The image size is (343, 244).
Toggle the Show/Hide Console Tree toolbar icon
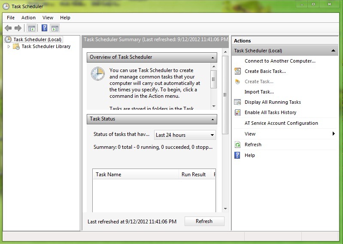pyautogui.click(x=31, y=28)
